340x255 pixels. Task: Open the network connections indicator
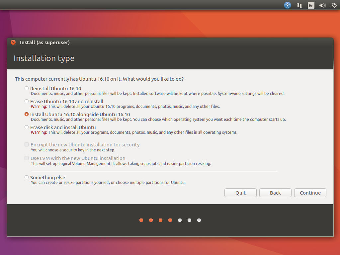coord(299,5)
